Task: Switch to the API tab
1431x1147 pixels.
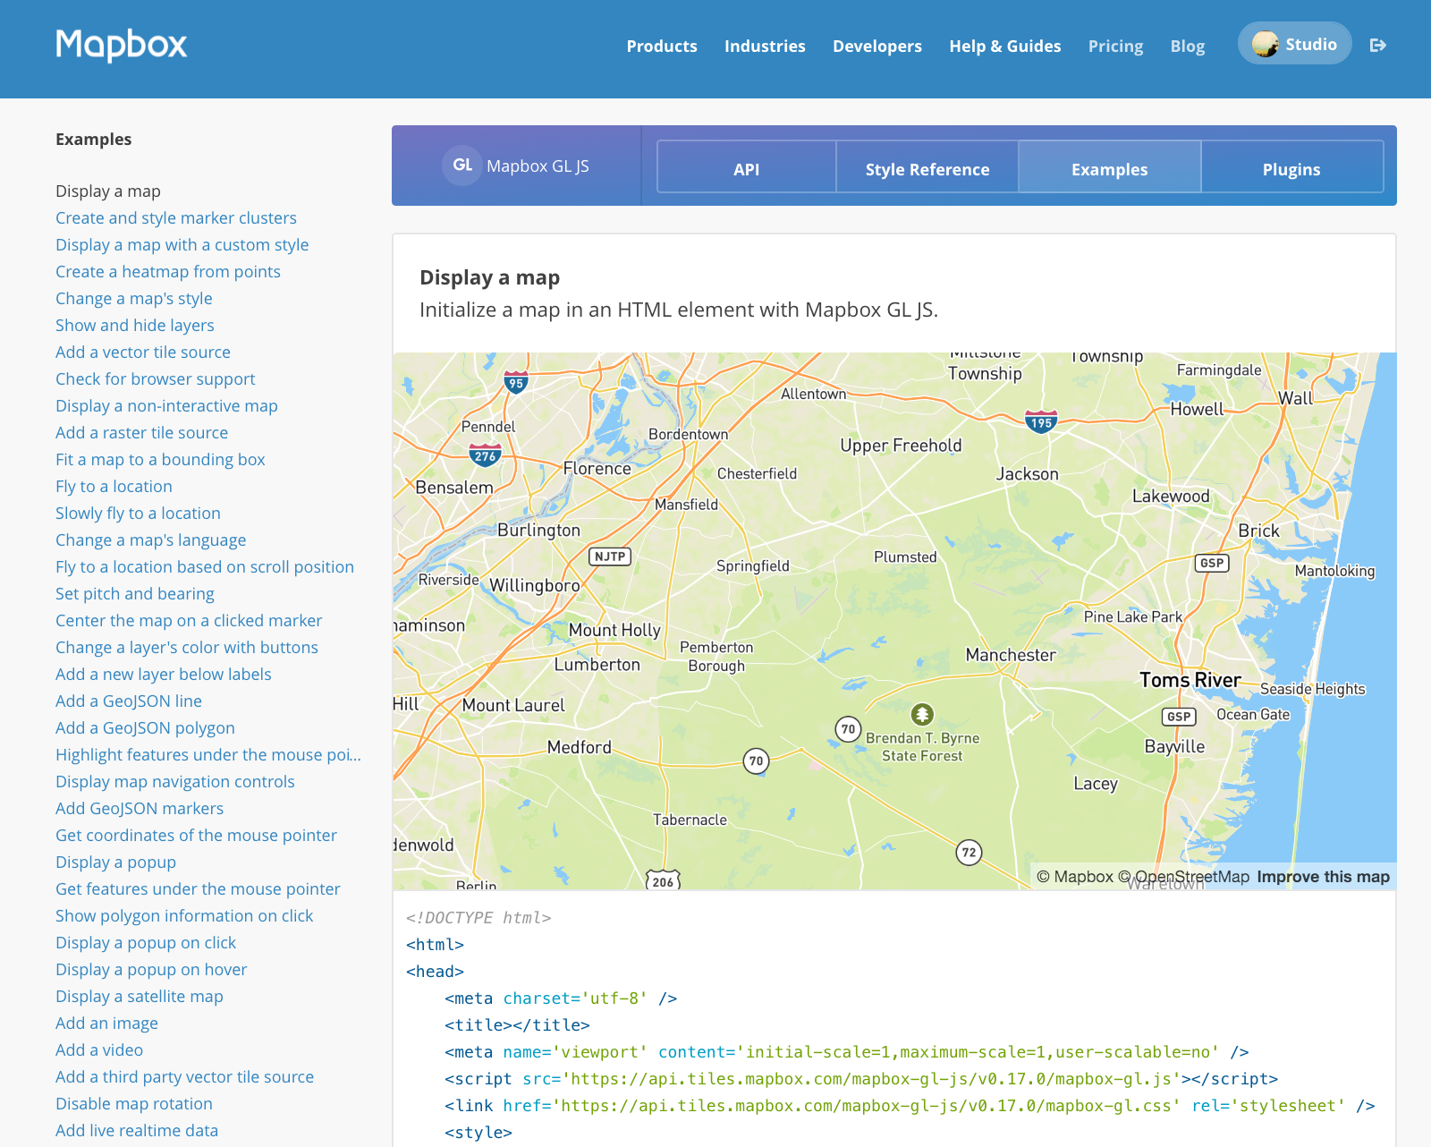Action: tap(747, 166)
